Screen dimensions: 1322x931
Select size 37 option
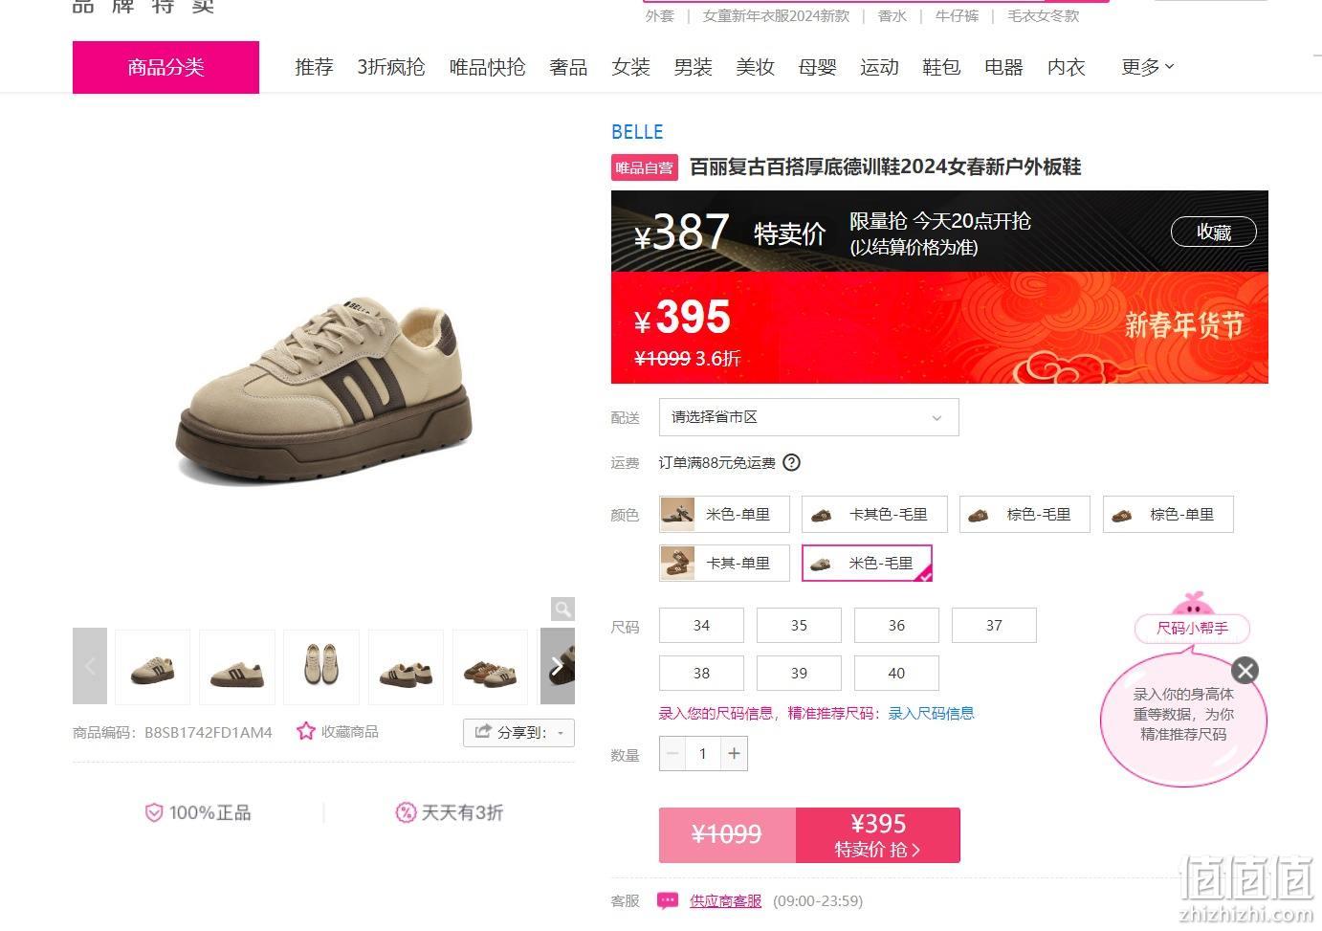[x=994, y=625]
